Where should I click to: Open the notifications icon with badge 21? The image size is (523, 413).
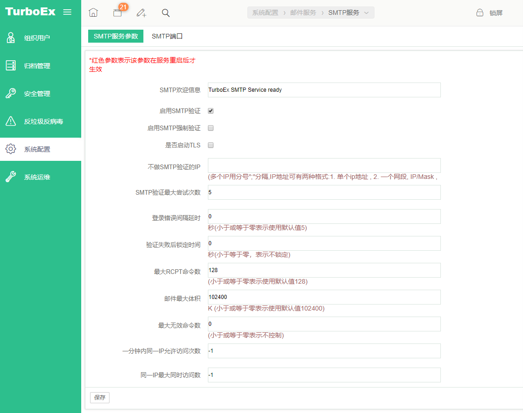[x=118, y=13]
